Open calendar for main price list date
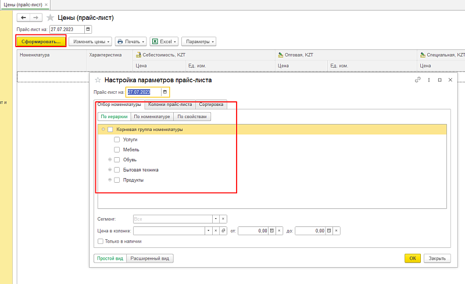465x284 pixels. (x=88, y=29)
